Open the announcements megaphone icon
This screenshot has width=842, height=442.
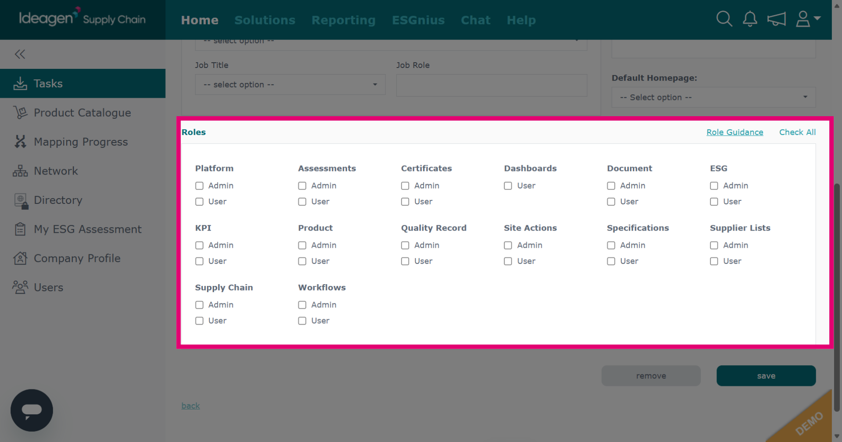click(x=776, y=19)
